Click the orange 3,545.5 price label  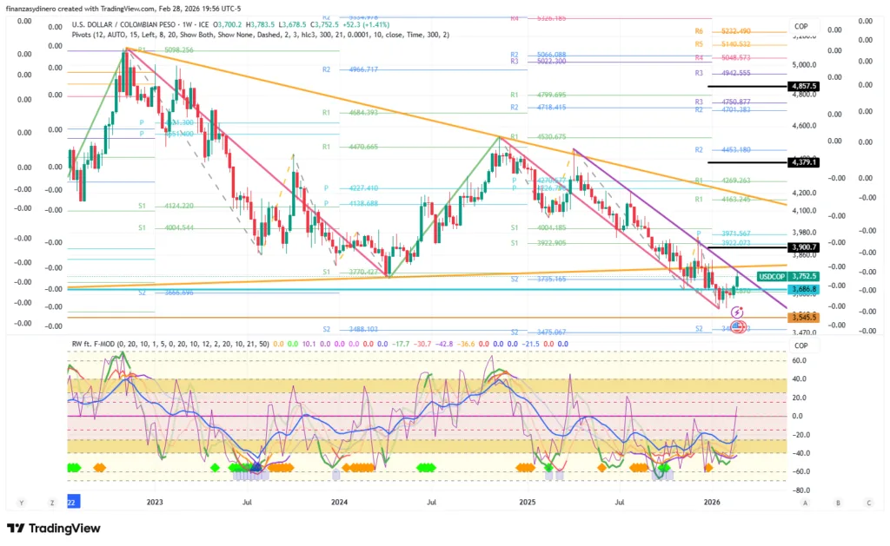803,319
